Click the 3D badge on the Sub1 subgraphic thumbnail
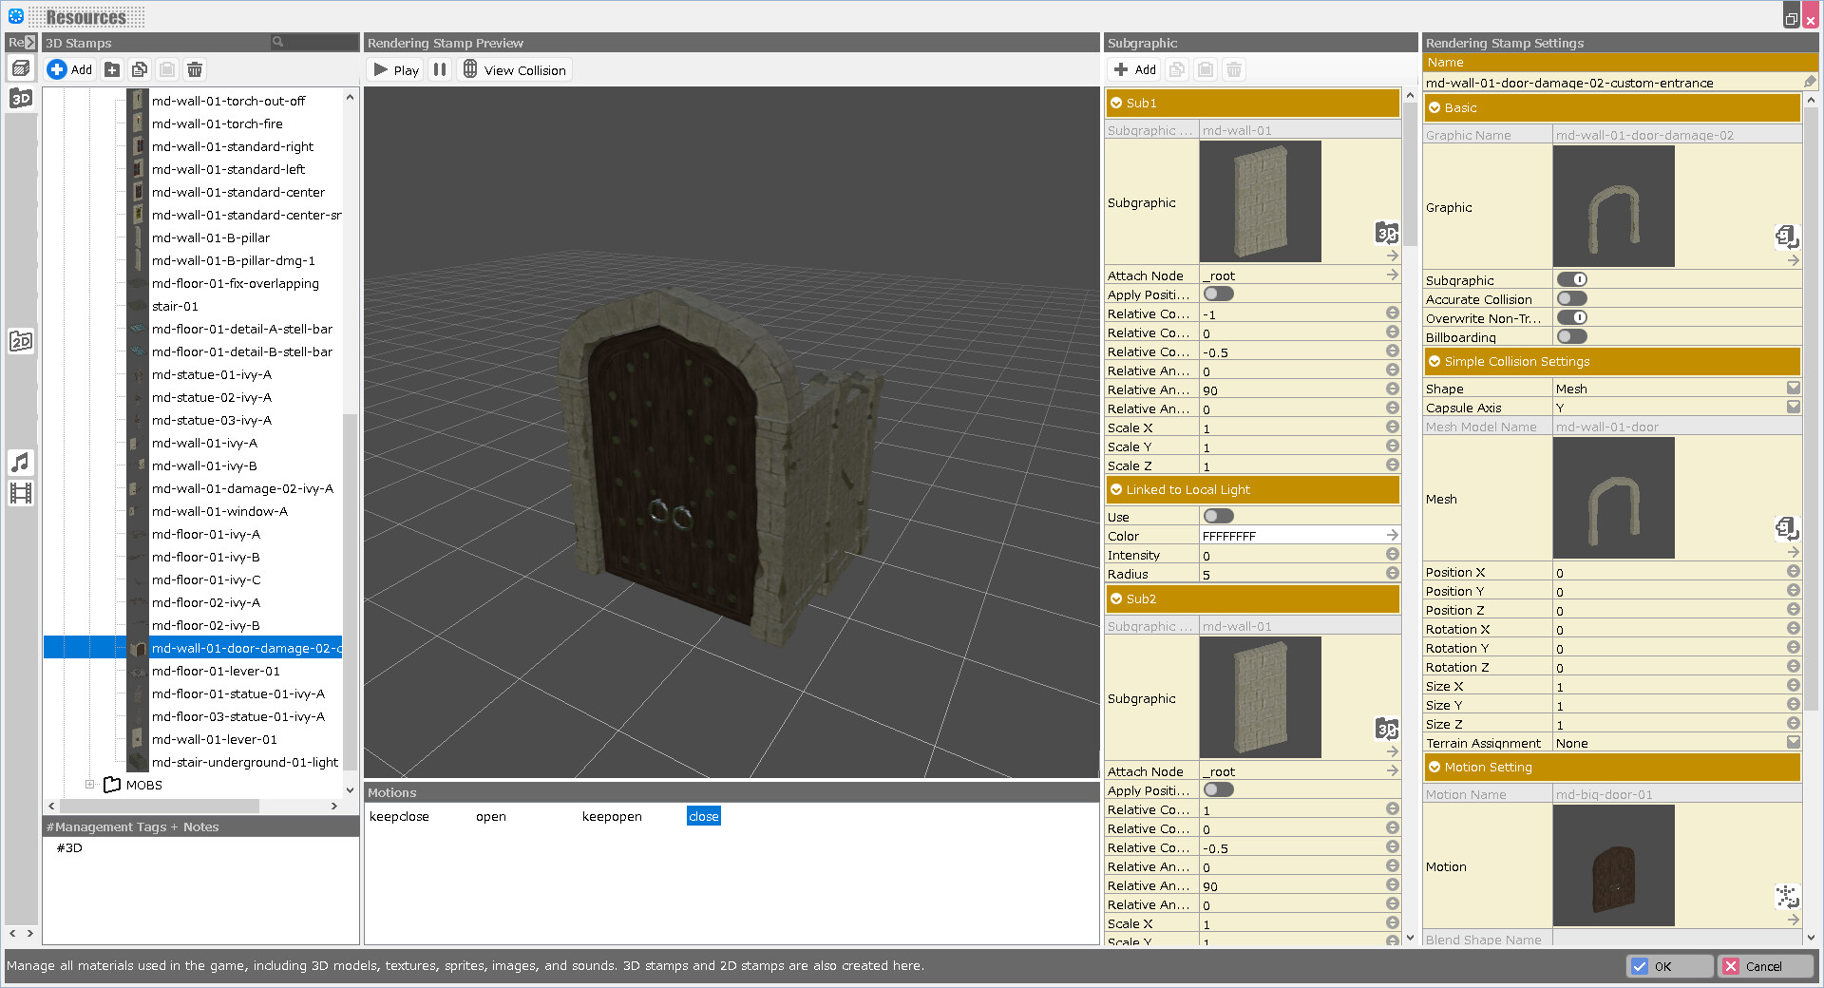This screenshot has width=1824, height=988. [x=1387, y=234]
